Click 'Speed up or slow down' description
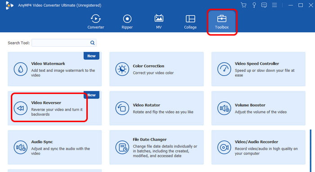The height and width of the screenshot is (172, 315). click(265, 73)
